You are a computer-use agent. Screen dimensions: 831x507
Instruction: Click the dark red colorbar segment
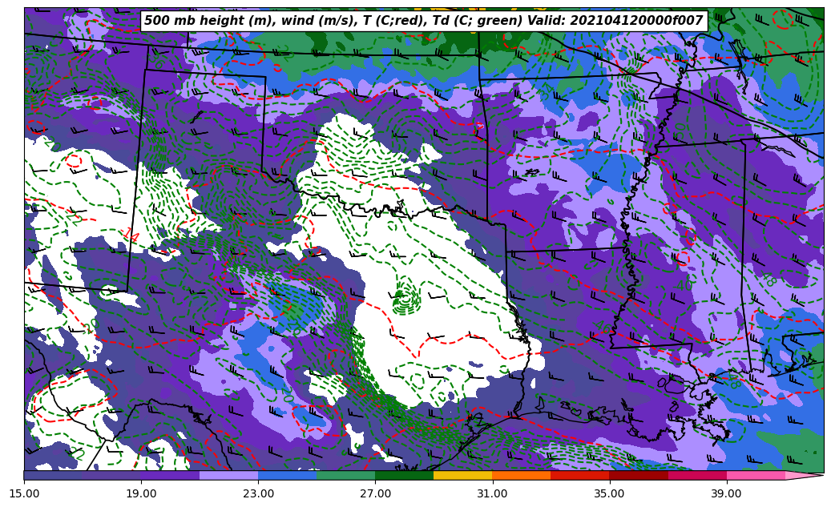pyautogui.click(x=638, y=475)
